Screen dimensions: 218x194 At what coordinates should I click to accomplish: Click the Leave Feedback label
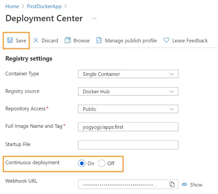coord(190,41)
